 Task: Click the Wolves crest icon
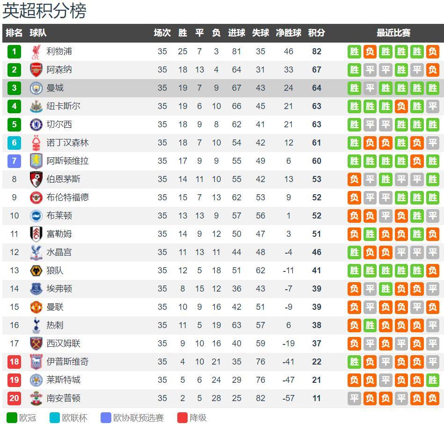36,270
